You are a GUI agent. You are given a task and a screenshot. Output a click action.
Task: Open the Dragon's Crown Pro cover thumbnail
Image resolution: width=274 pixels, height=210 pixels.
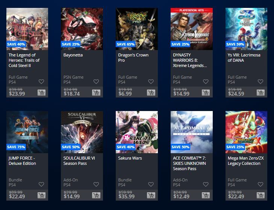[x=137, y=29]
